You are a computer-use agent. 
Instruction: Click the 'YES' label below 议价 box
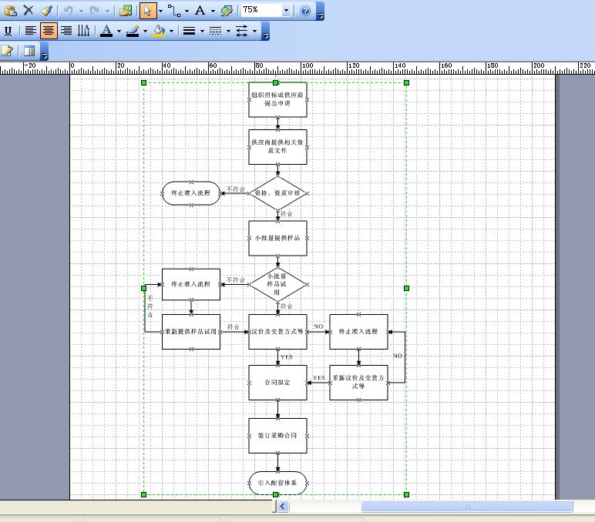click(287, 357)
